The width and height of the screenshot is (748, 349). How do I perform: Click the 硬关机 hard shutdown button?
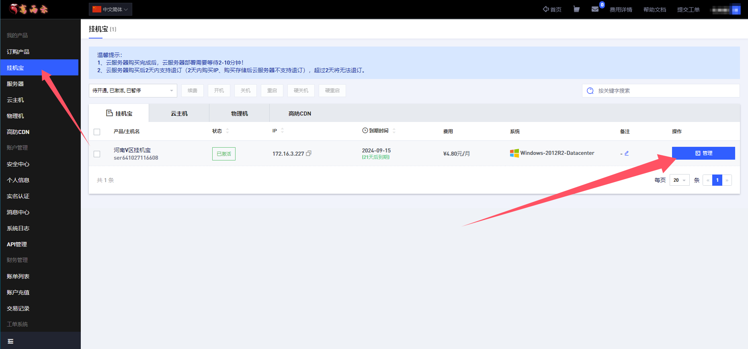(301, 91)
